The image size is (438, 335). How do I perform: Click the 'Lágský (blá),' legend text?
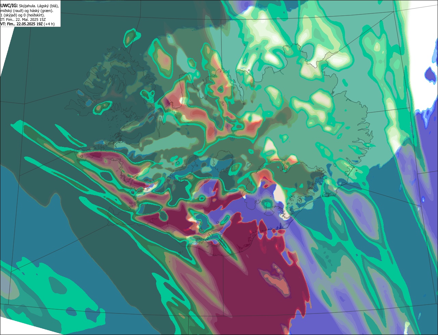click(x=48, y=6)
